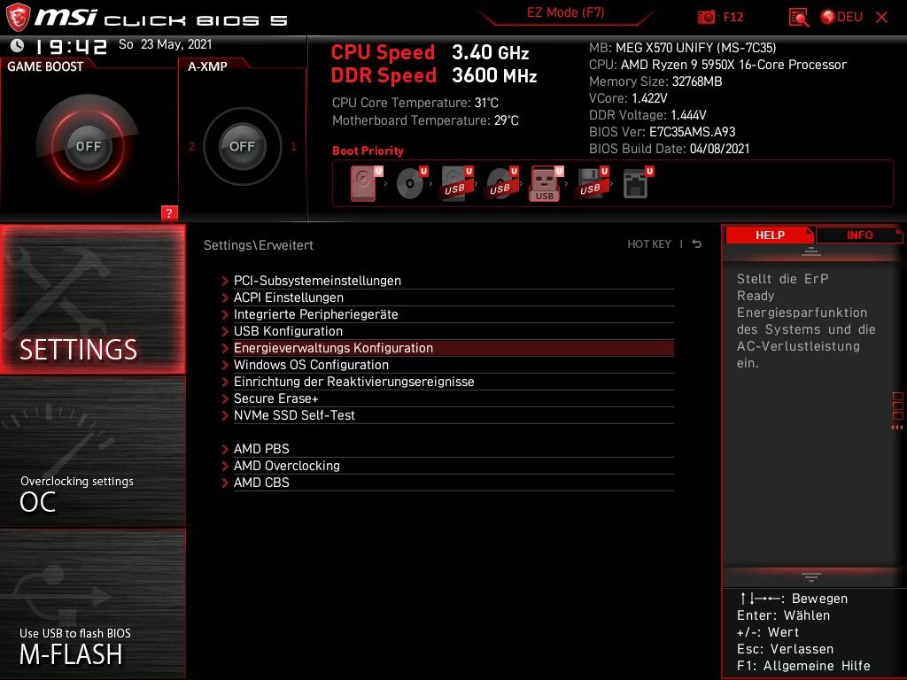Click the Boot Priority label

click(368, 151)
